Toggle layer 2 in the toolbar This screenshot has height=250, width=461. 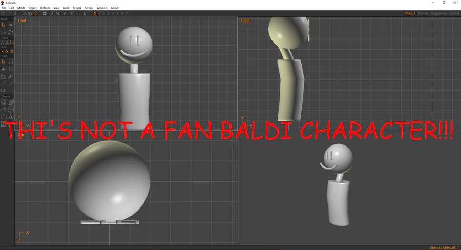pyautogui.click(x=104, y=13)
